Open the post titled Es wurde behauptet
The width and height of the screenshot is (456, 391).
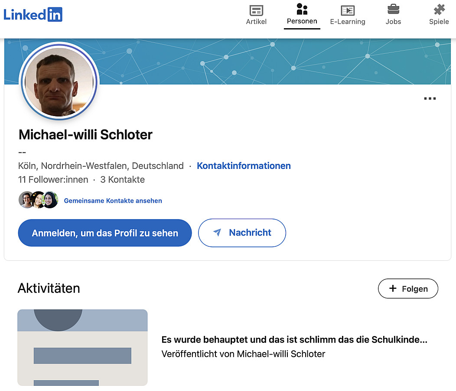click(294, 340)
